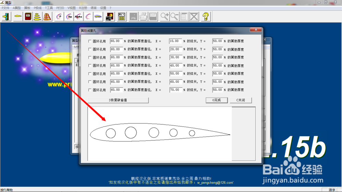This screenshot has height=192, width=342.
Task: Click the airfoil rib preview drawing
Action: tap(160, 133)
